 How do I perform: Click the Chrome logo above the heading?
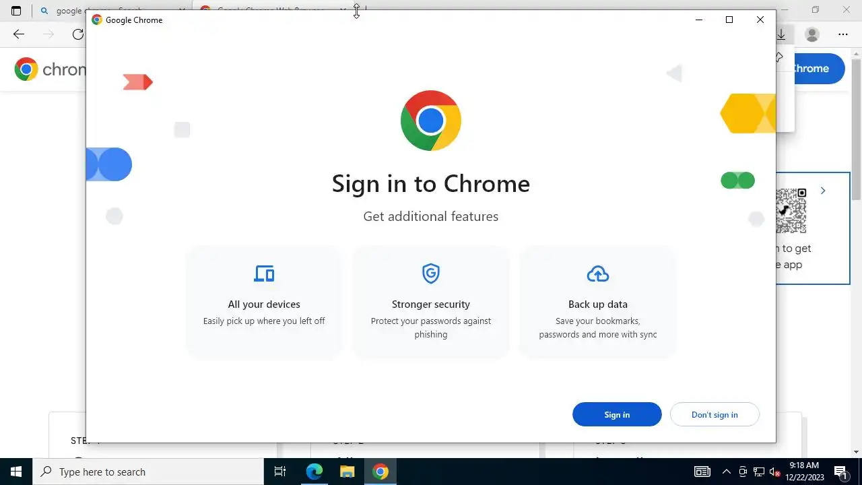point(431,121)
